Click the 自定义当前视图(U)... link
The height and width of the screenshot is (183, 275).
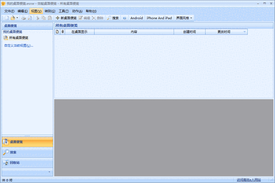point(19,46)
